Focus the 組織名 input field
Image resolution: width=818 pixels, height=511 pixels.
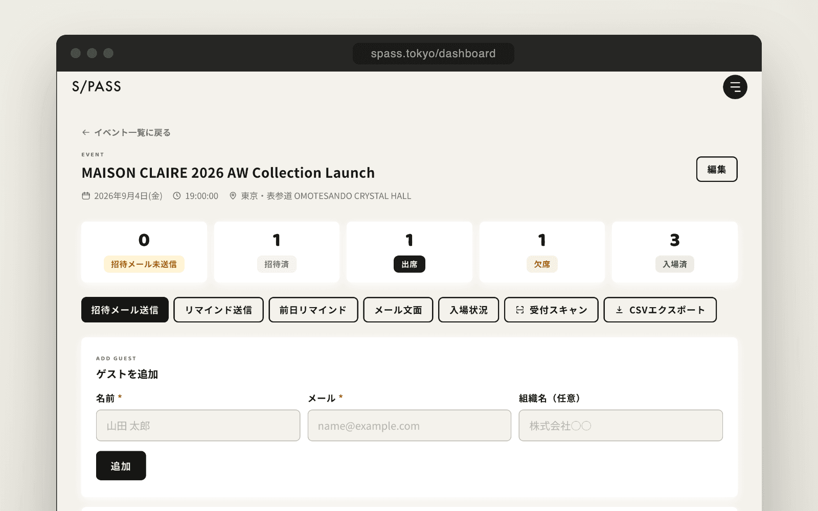[x=621, y=425]
